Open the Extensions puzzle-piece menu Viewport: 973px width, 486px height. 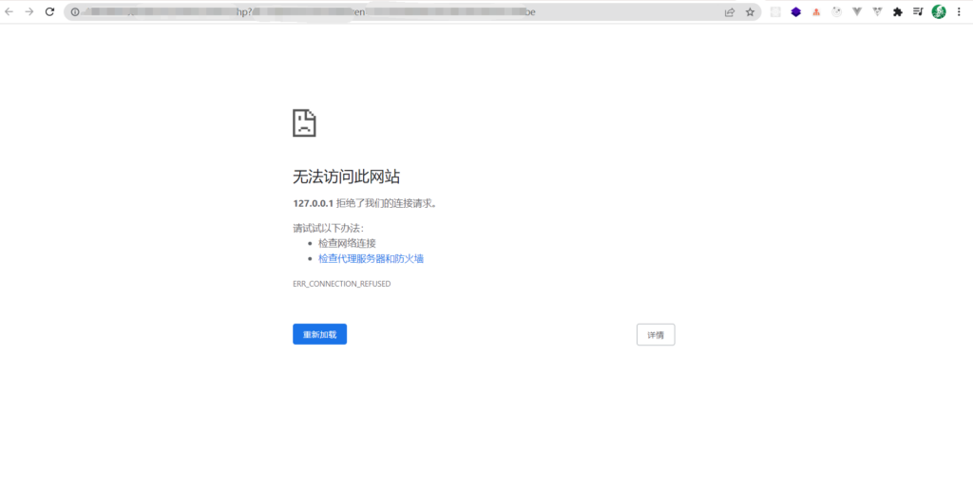click(x=897, y=11)
